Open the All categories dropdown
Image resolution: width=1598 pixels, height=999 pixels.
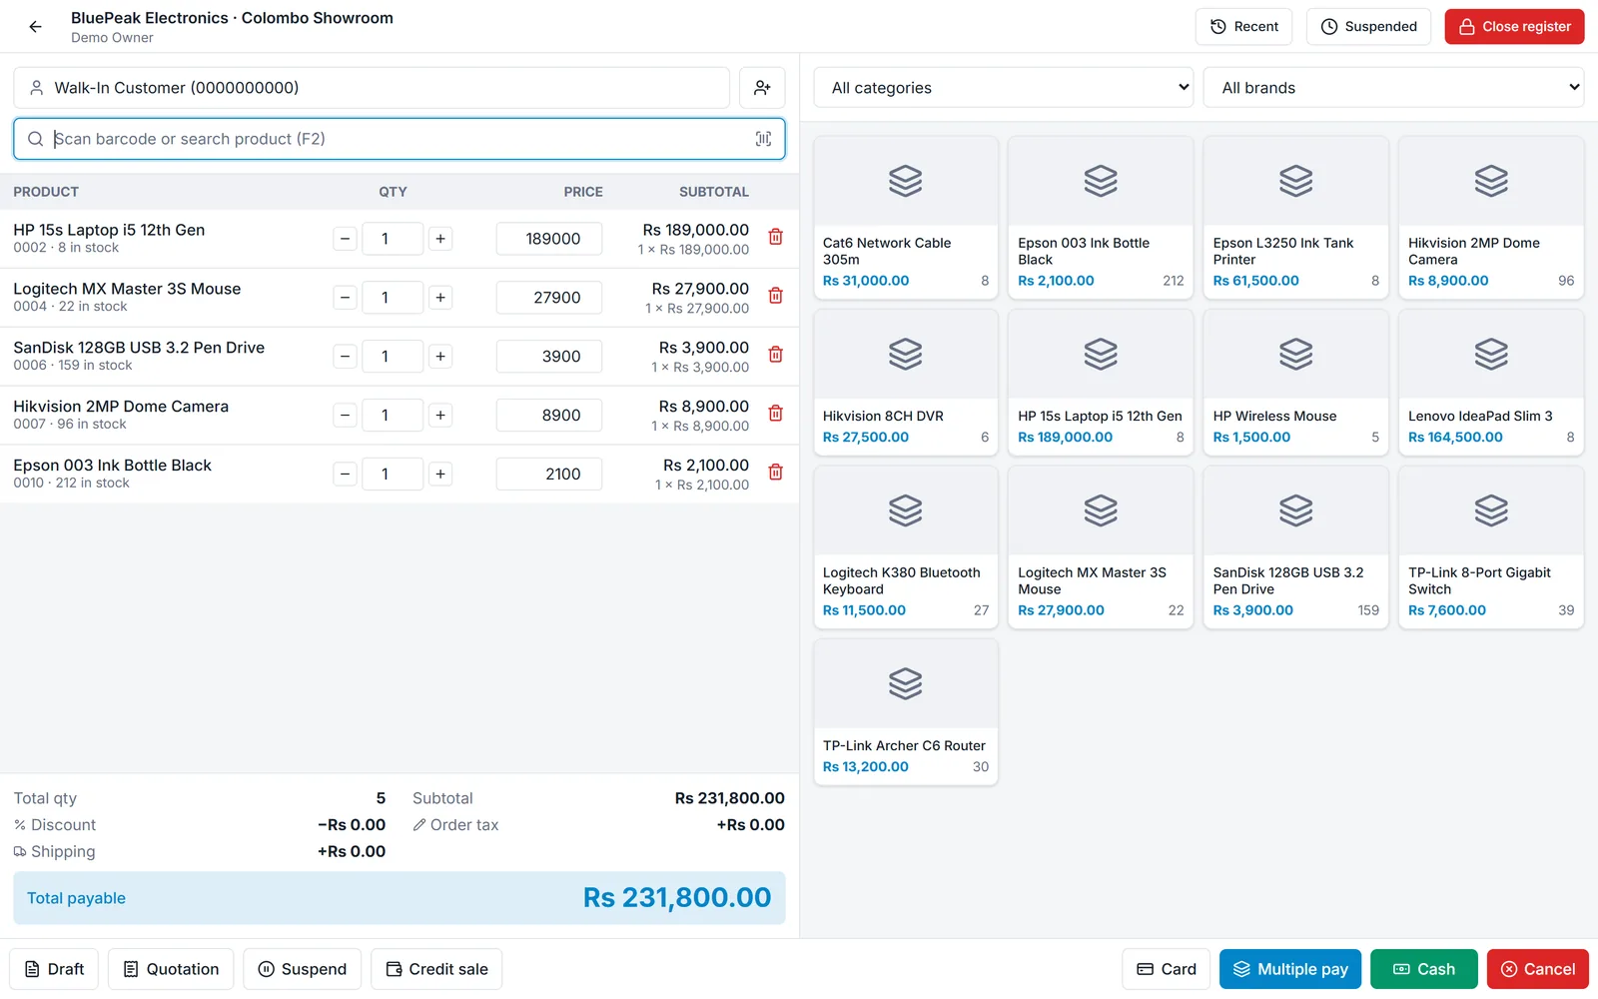1004,88
